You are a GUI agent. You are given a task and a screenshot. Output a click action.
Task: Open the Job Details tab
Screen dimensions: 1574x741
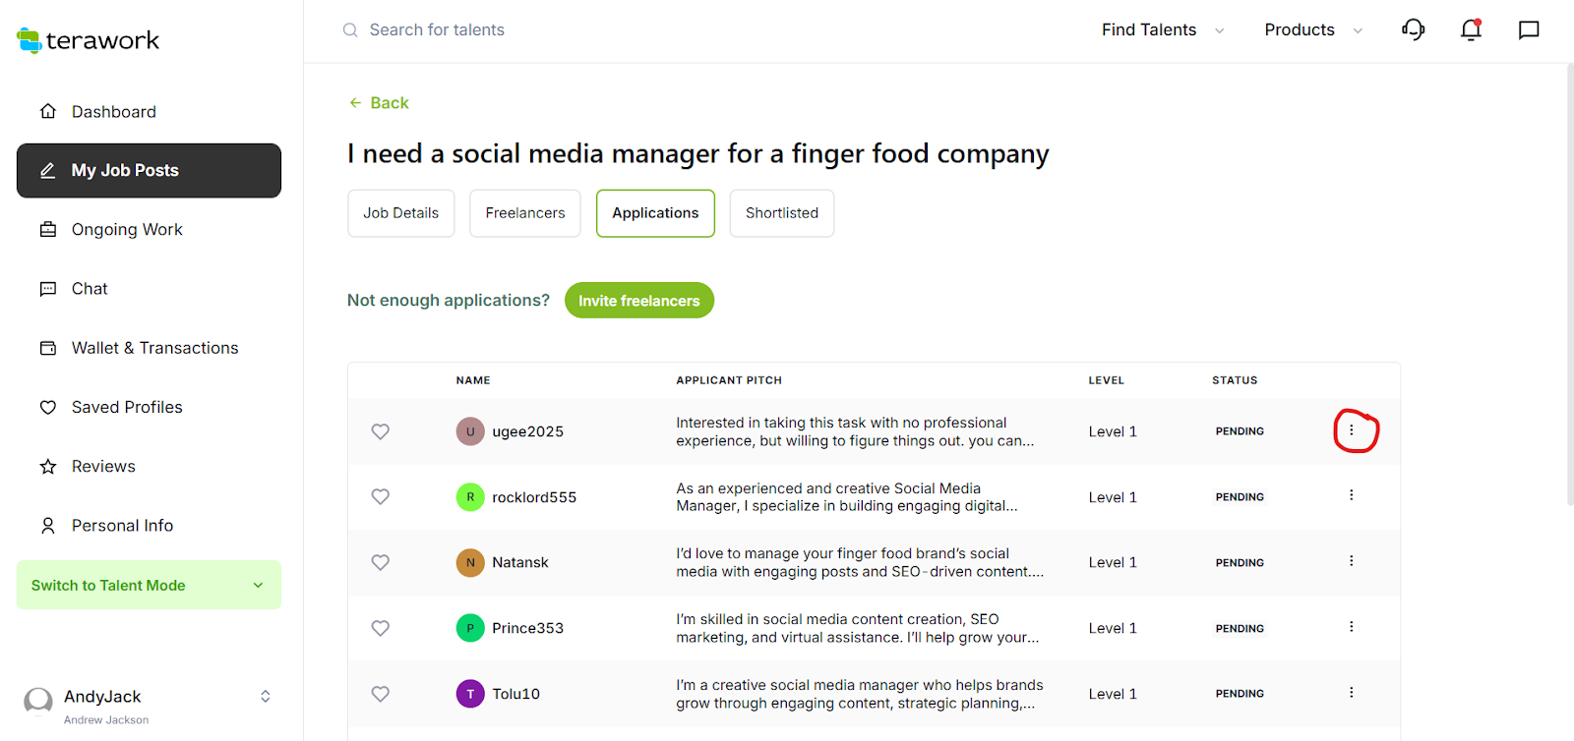click(x=401, y=213)
